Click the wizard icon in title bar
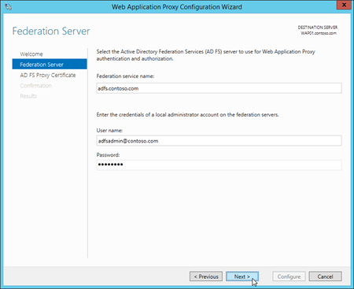This screenshot has height=289, width=354. coord(8,7)
